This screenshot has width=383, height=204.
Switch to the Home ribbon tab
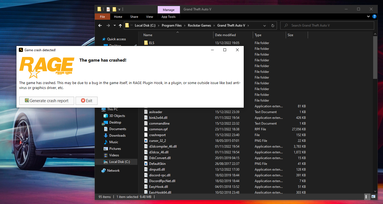click(118, 17)
